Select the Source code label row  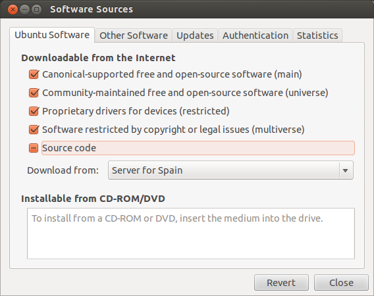[x=198, y=148]
